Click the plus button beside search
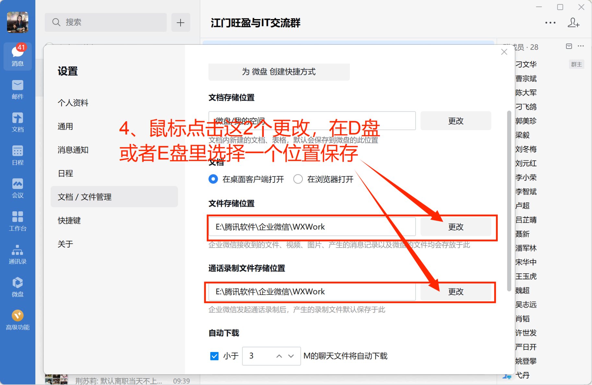 click(x=181, y=22)
